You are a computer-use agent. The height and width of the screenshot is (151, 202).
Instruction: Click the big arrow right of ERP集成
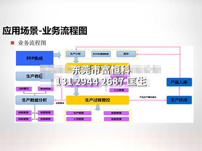57,55
